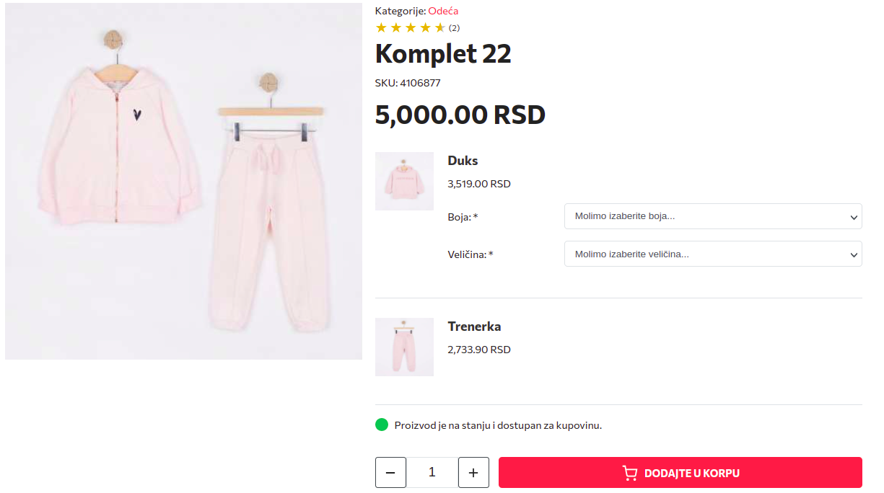Open the reviews count (2) link
The image size is (884, 493).
454,28
